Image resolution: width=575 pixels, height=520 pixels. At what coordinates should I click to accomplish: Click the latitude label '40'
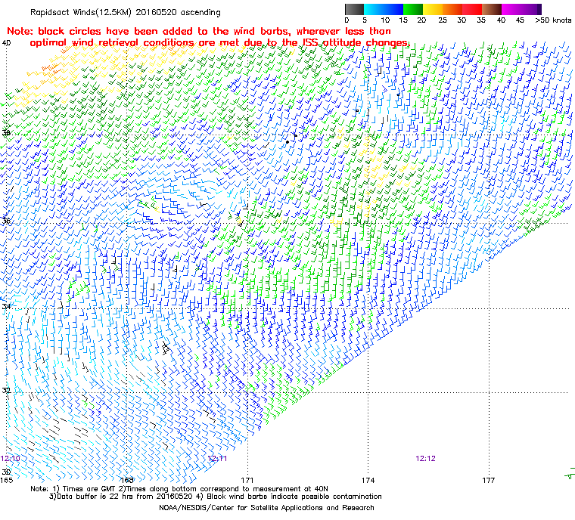click(6, 43)
